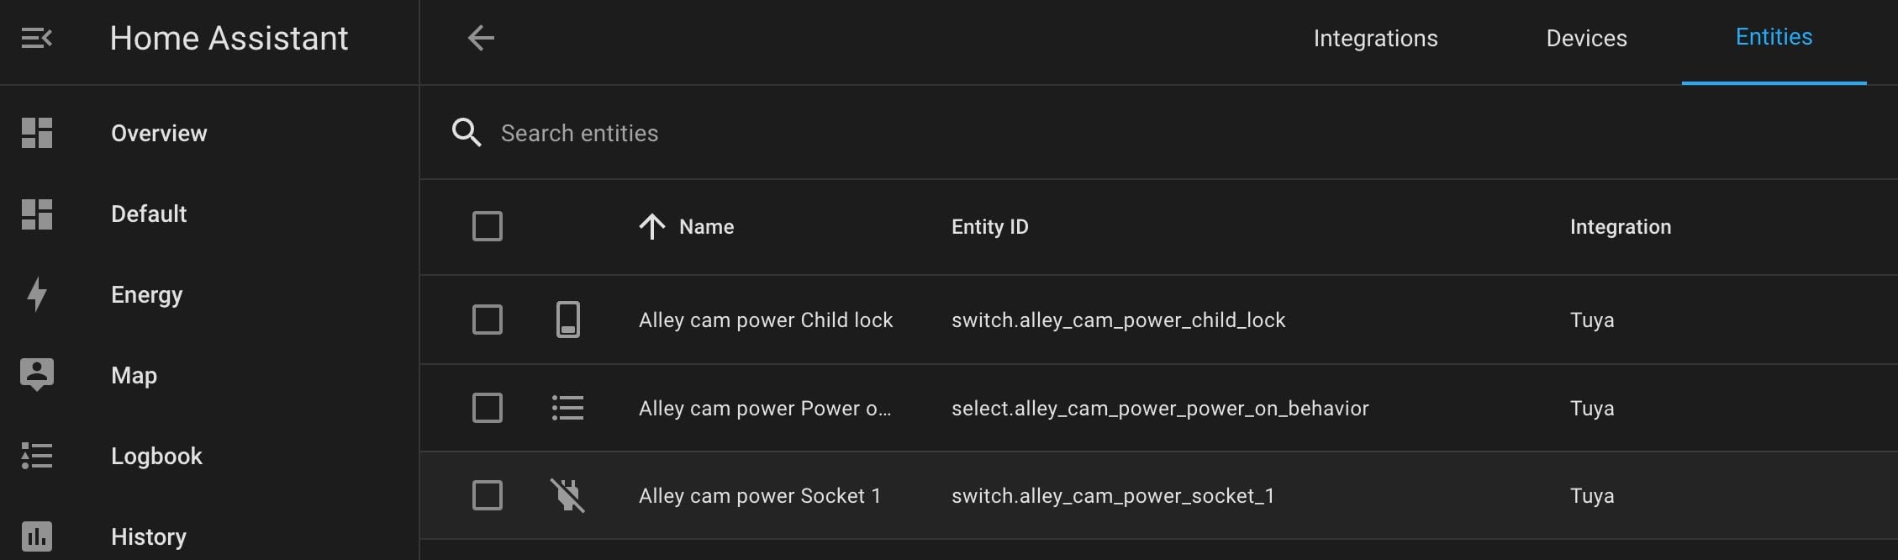Screen dimensions: 1898x560
Task: Click the device icon next to Alley cam power Child lock
Action: pos(568,320)
